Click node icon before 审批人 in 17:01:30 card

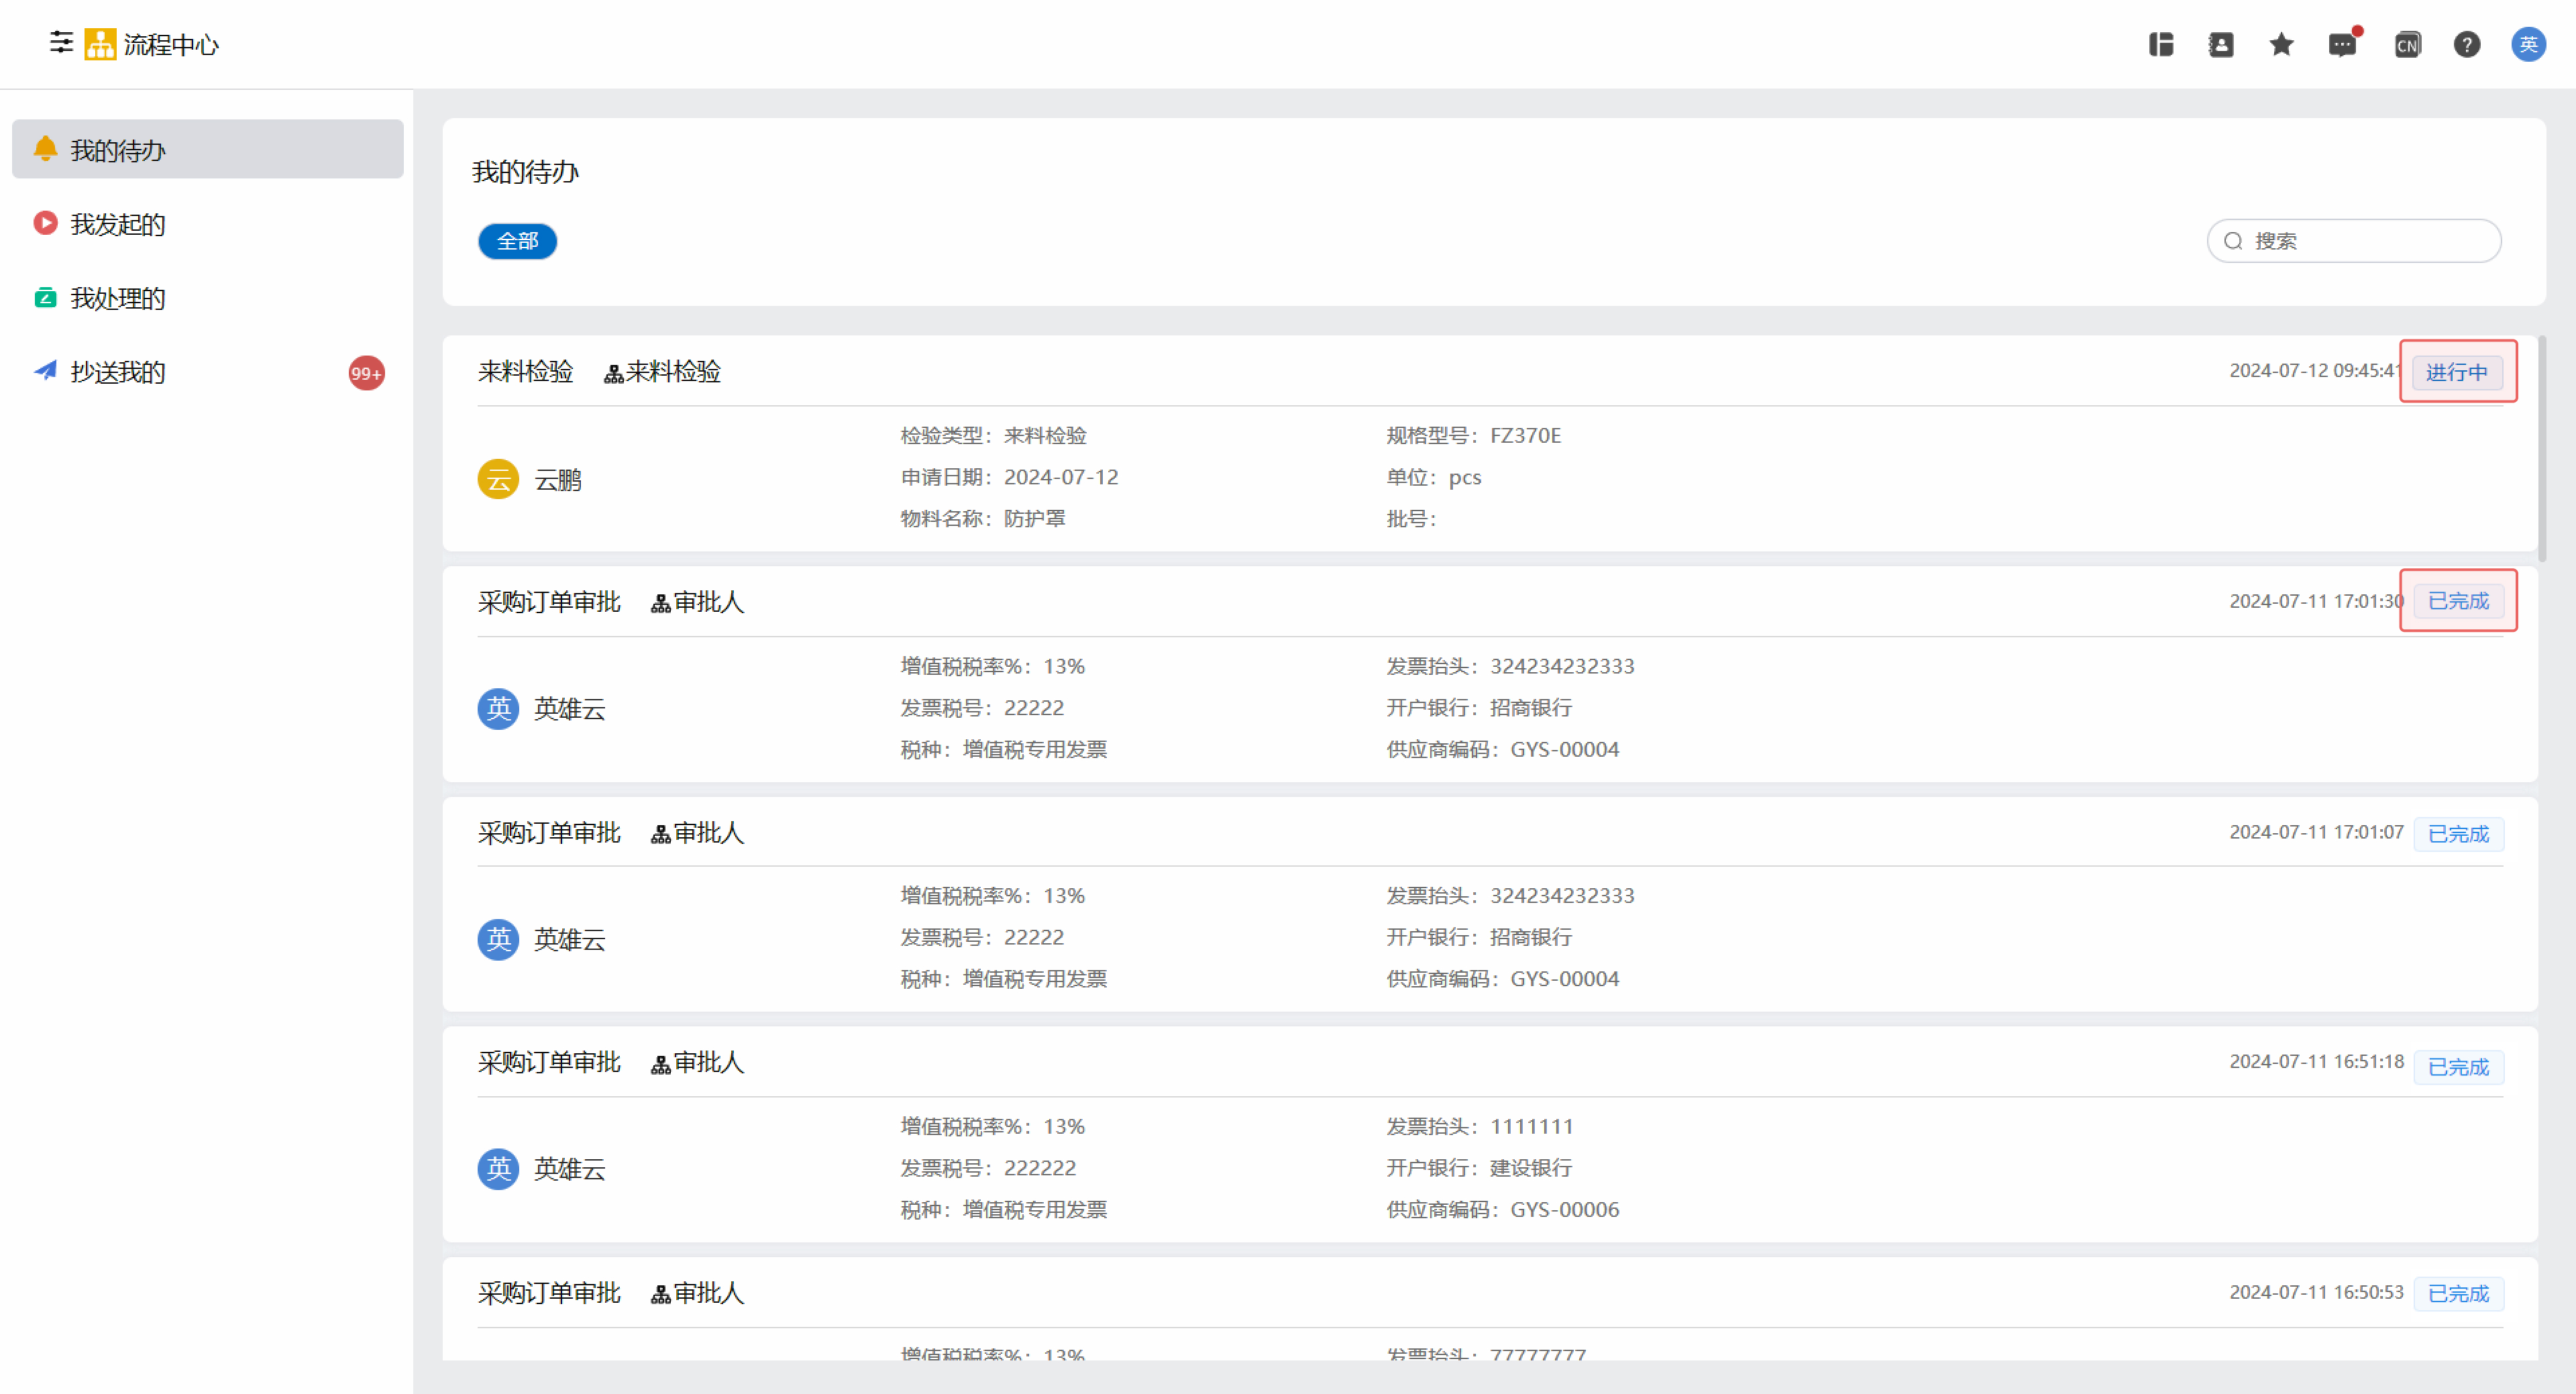pyautogui.click(x=660, y=604)
